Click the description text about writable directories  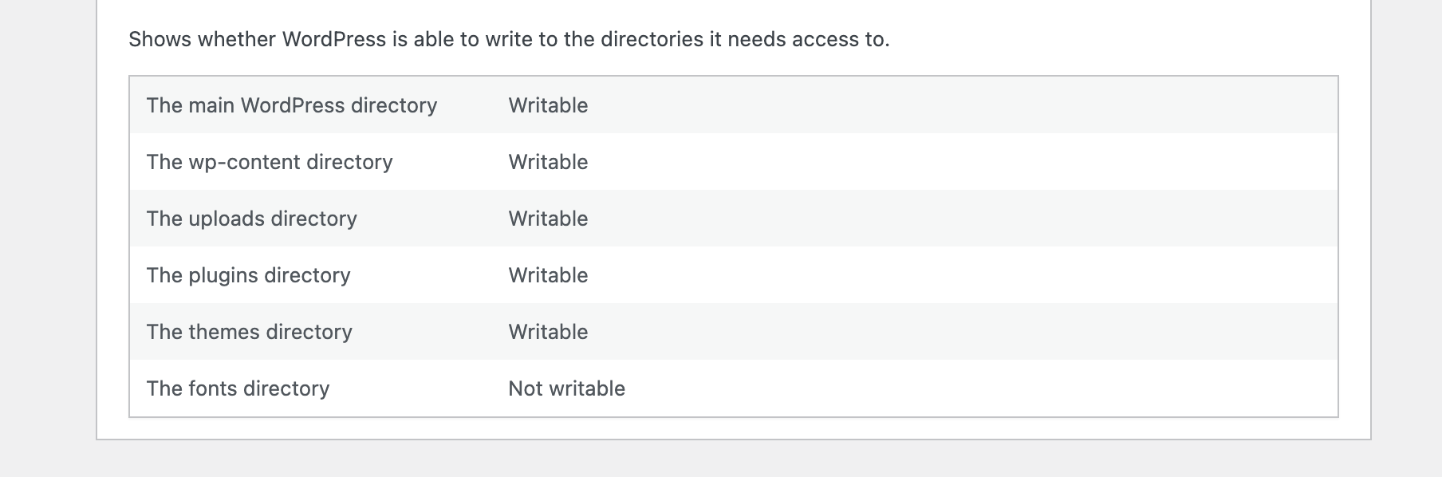[x=509, y=39]
